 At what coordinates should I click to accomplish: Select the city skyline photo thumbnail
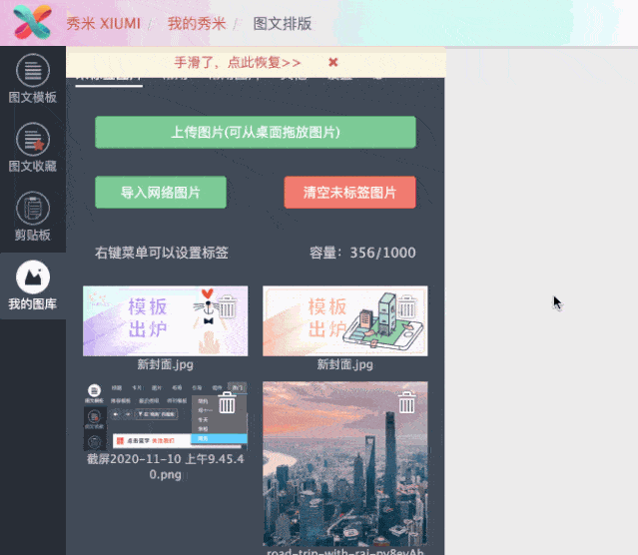(x=345, y=464)
